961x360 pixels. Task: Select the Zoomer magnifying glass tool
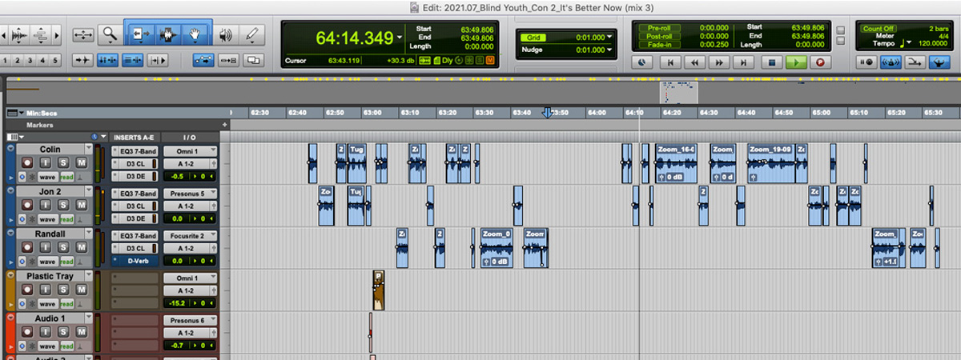110,34
